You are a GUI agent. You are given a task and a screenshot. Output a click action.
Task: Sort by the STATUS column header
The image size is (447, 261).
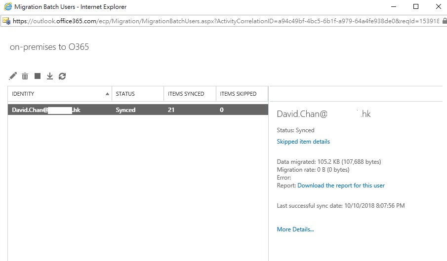point(138,94)
